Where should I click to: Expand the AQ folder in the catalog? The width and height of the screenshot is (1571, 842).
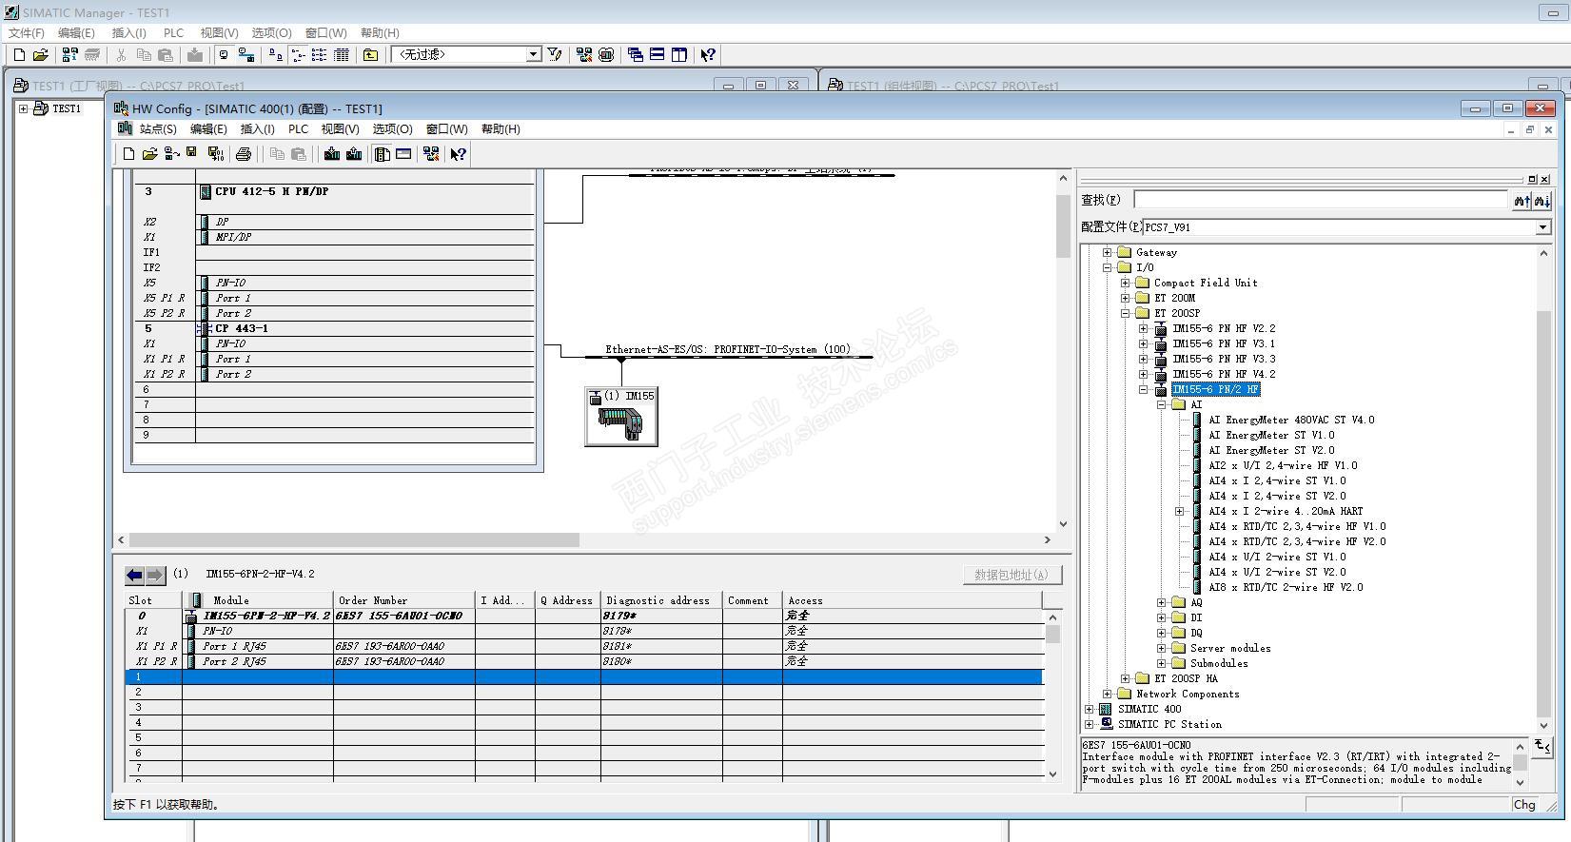[1161, 602]
